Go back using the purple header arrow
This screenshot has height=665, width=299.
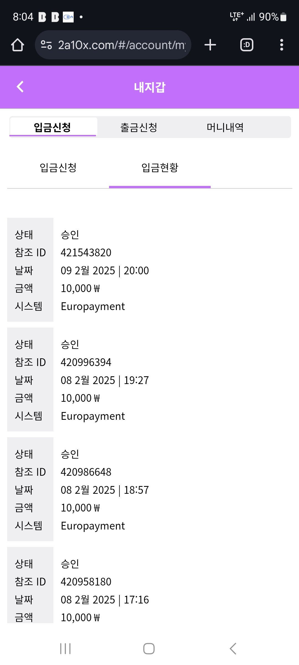pos(20,87)
